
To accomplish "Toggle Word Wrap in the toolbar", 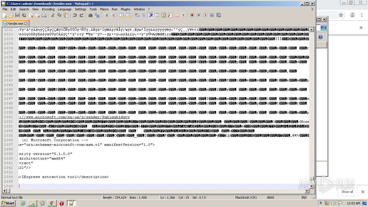I will click(x=137, y=15).
